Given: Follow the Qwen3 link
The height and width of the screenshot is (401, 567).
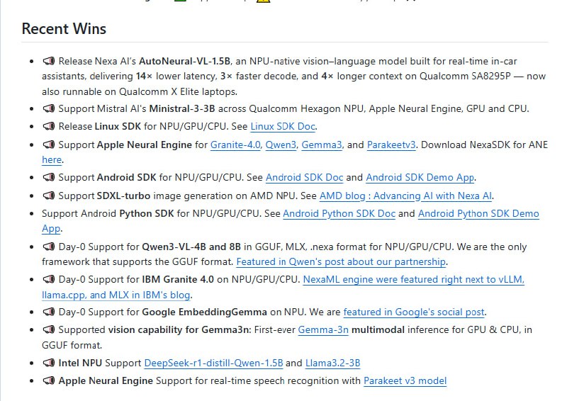Looking at the screenshot, I should pyautogui.click(x=280, y=145).
